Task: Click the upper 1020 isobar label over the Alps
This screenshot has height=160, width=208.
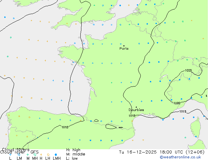Action: pyautogui.click(x=188, y=70)
